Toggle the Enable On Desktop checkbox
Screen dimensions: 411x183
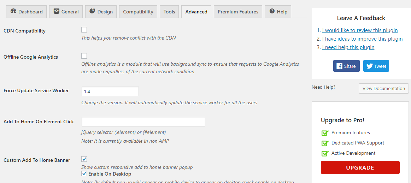[84, 173]
